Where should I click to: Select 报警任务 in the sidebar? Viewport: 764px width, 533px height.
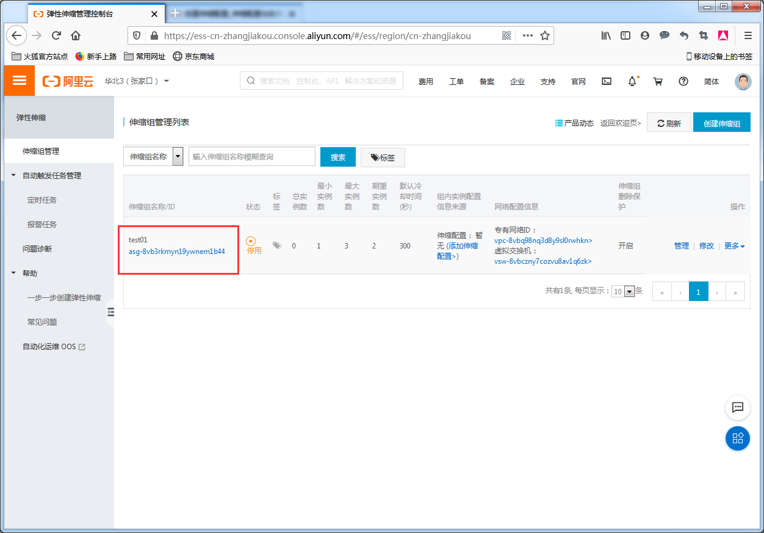(x=42, y=225)
